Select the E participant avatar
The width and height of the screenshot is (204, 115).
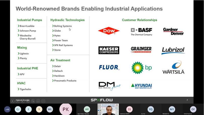(x=28, y=109)
